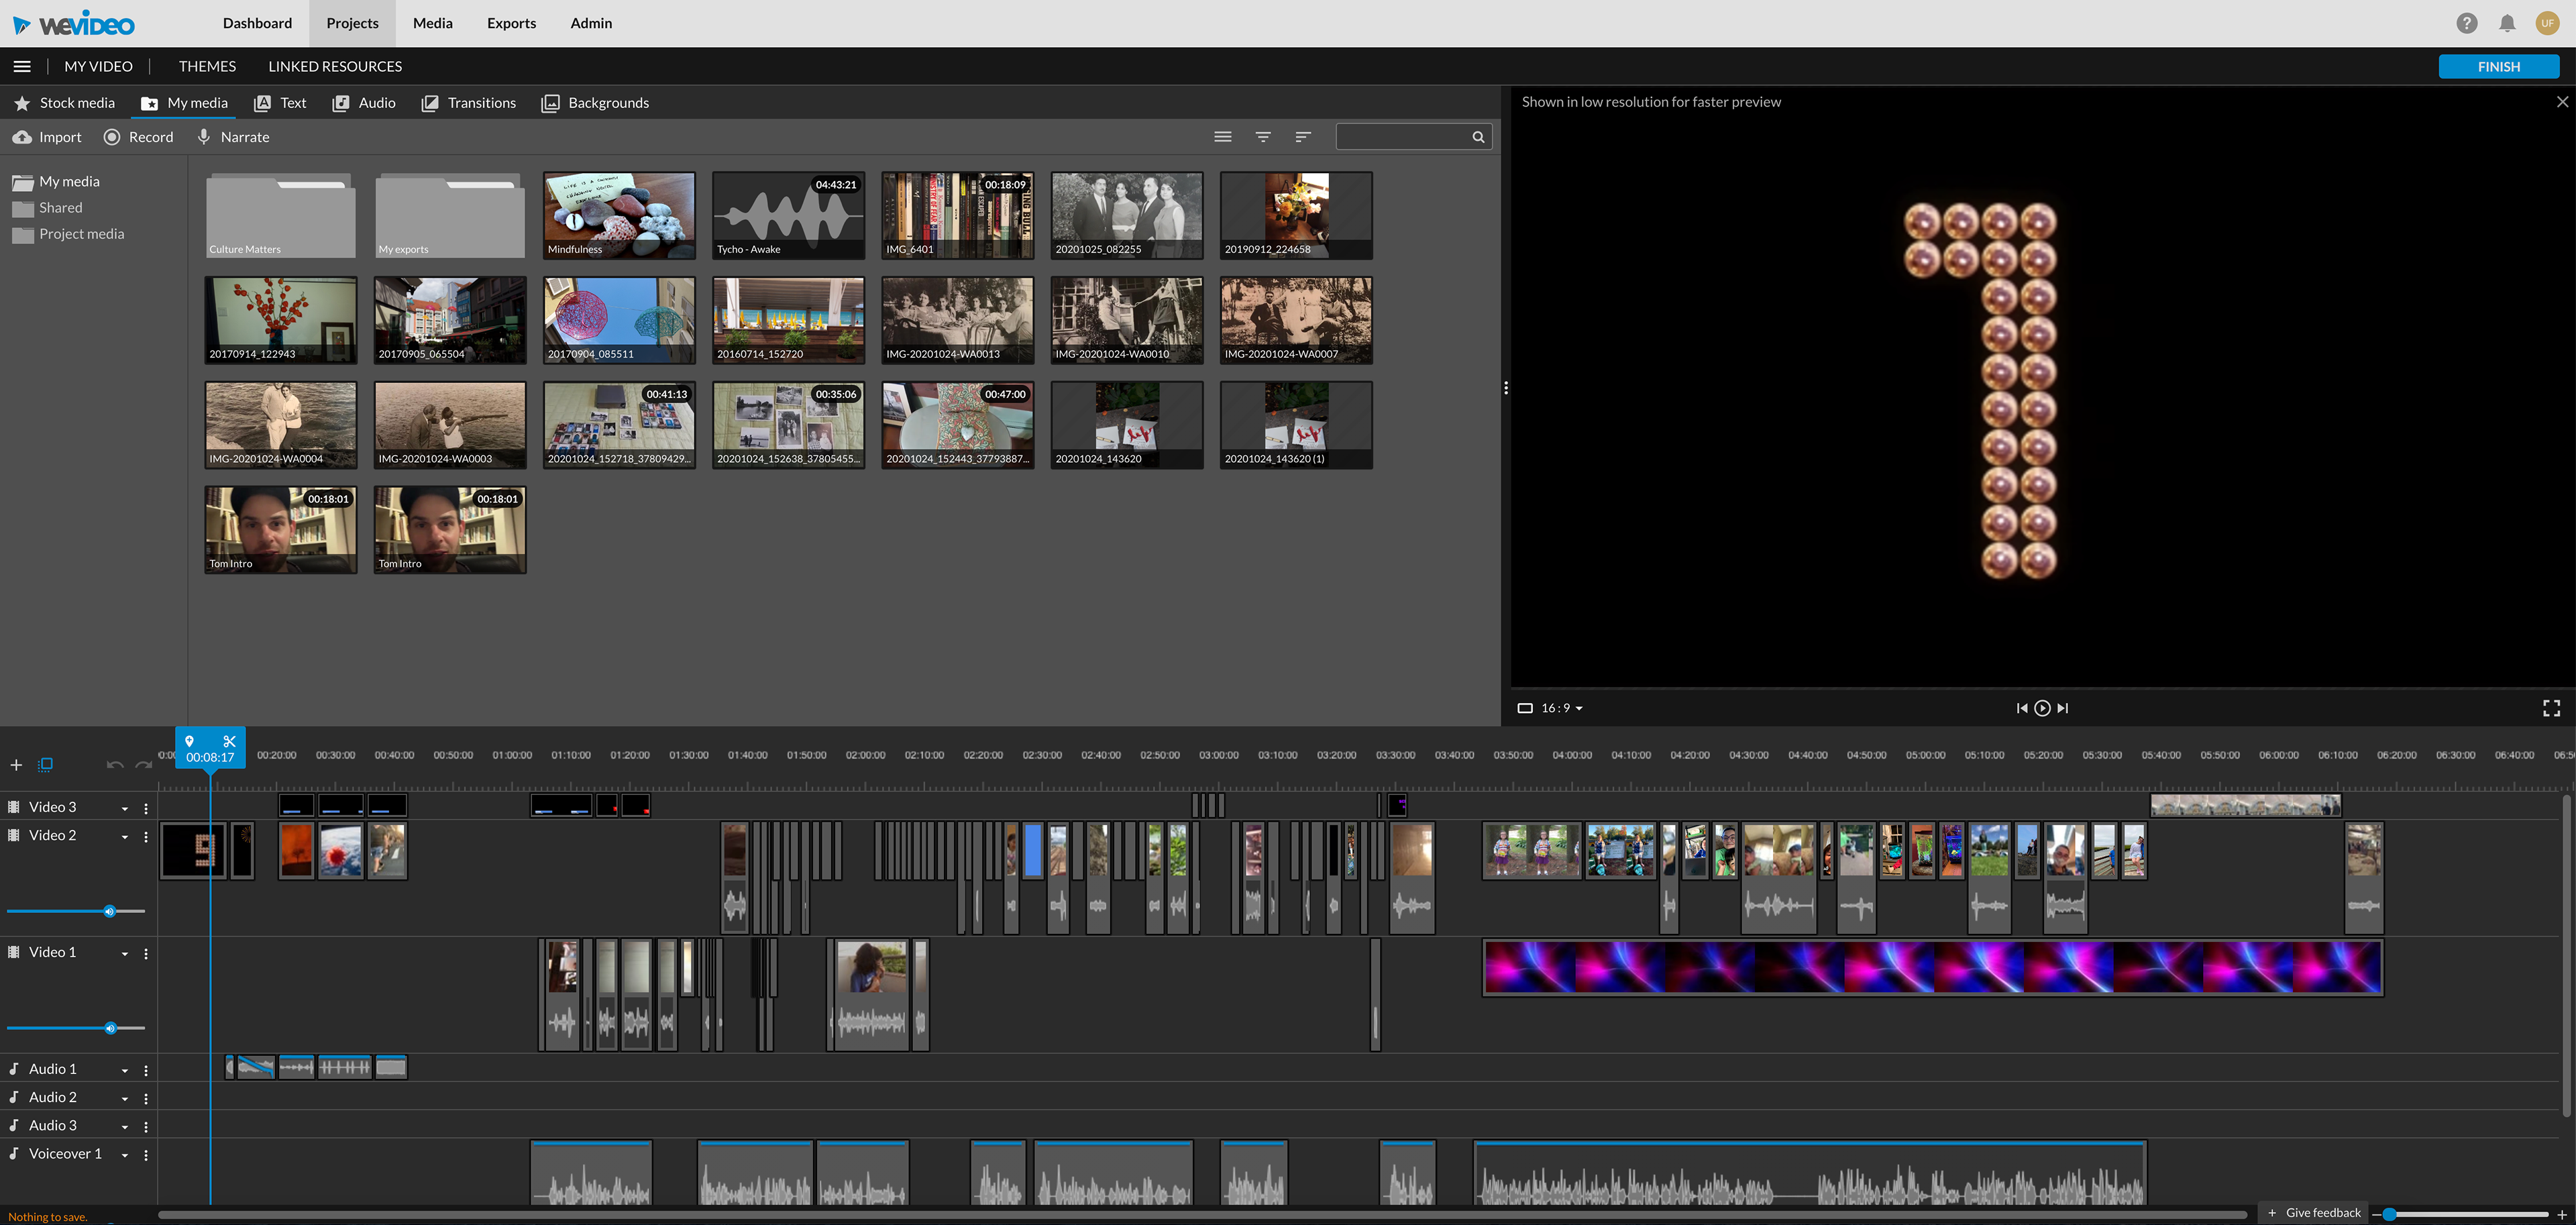This screenshot has height=1225, width=2576.
Task: Expand the Video 2 track dropdown arrow
Action: tap(125, 836)
